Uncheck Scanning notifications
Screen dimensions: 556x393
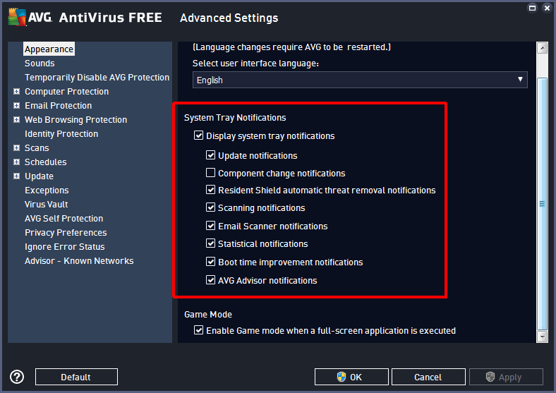[x=211, y=207]
